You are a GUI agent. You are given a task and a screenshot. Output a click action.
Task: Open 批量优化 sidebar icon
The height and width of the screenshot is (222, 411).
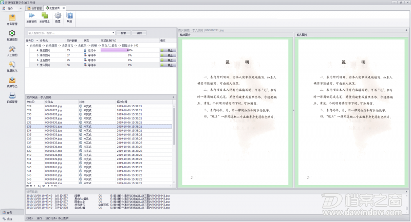click(12, 67)
